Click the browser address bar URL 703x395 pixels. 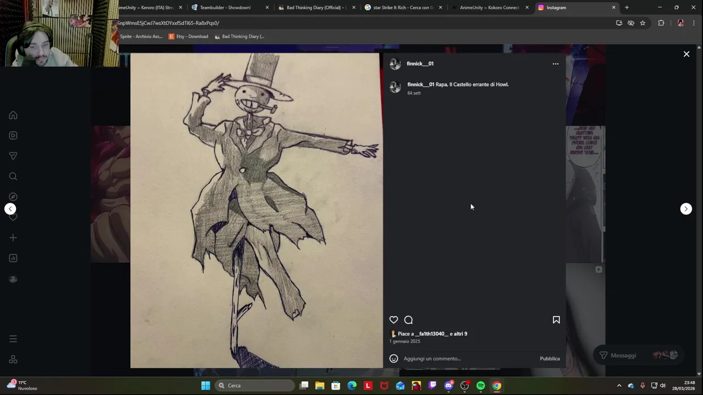pos(168,23)
